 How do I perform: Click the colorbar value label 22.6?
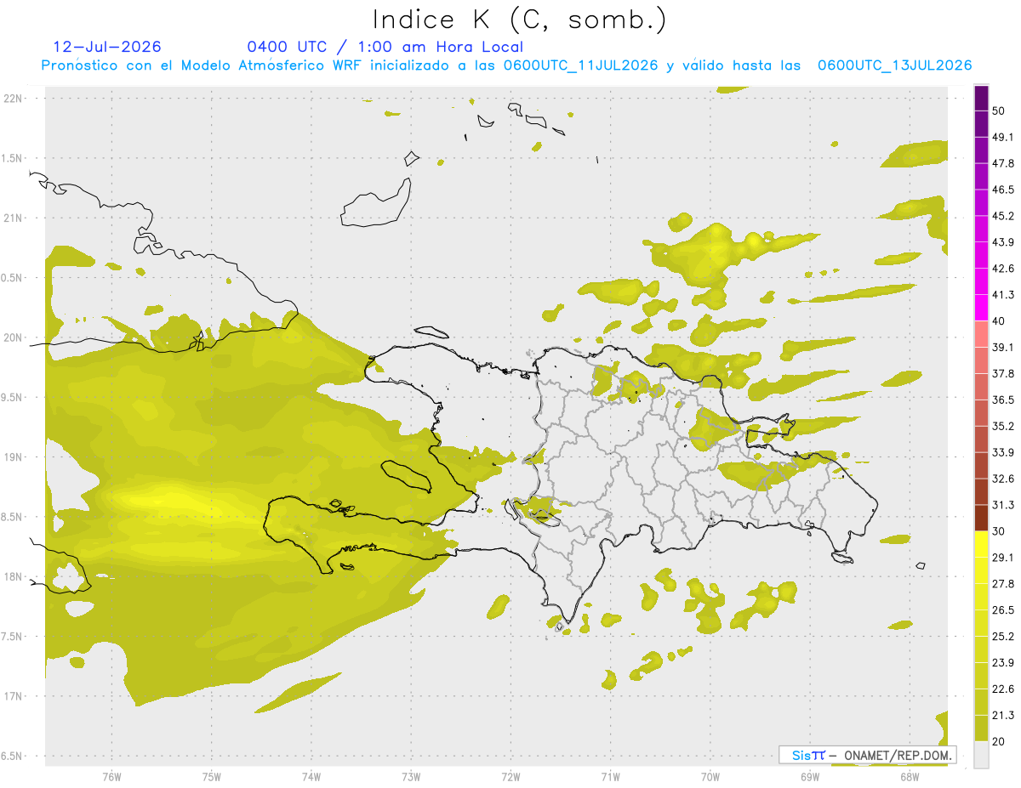click(1003, 689)
